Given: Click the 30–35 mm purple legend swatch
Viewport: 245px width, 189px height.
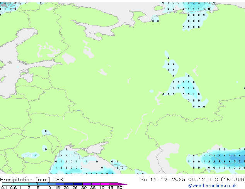Looking at the screenshot, I should point(87,184).
